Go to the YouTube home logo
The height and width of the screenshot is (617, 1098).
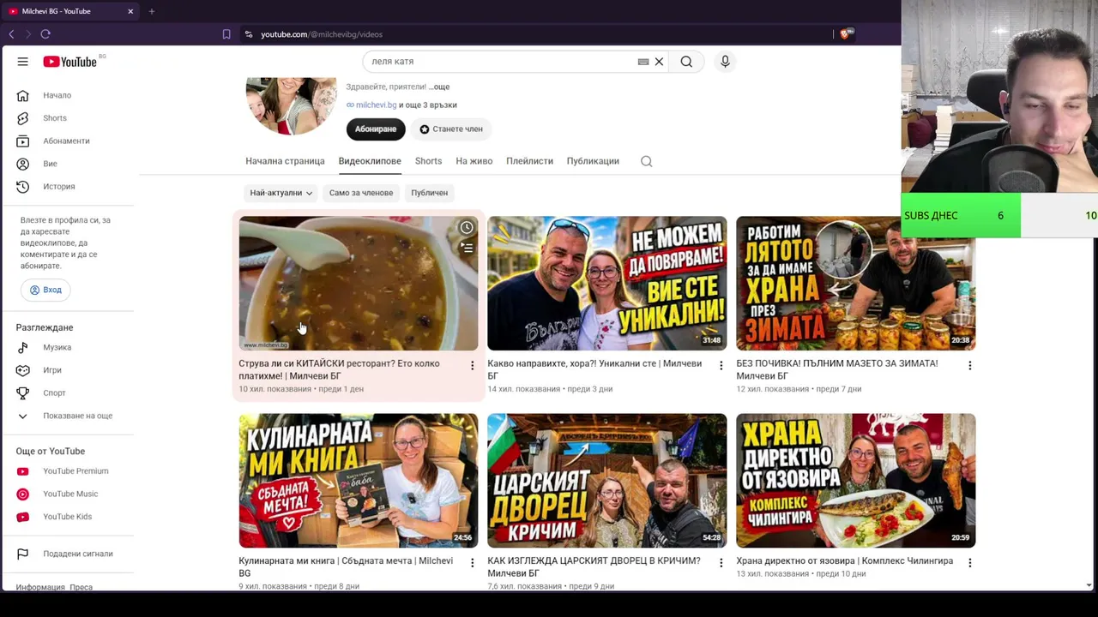point(70,62)
